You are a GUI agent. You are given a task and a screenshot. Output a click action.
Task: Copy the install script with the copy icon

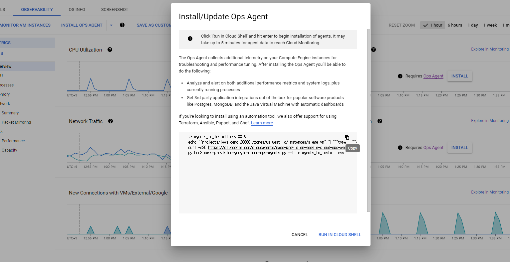347,137
